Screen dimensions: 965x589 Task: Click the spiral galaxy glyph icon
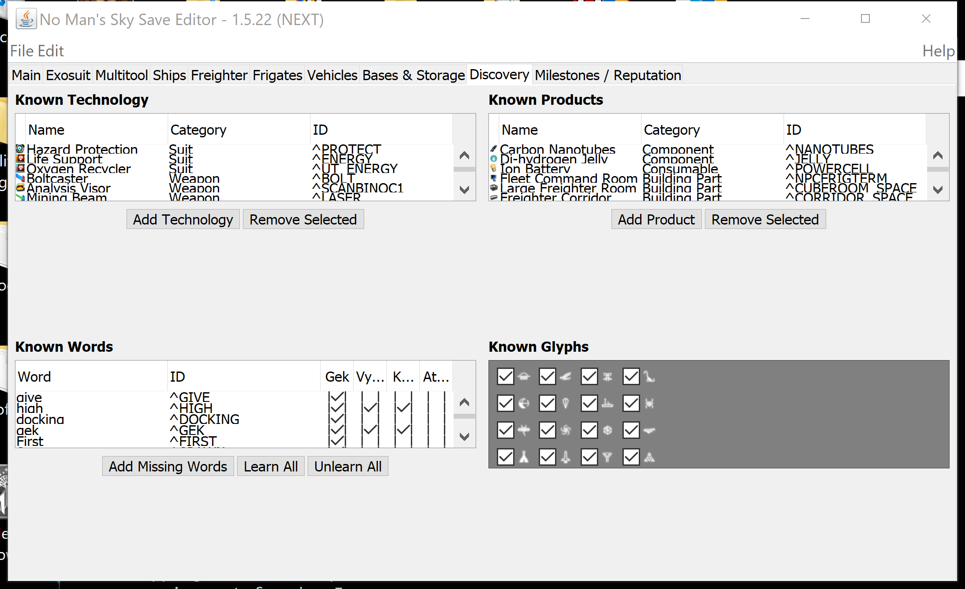point(566,430)
